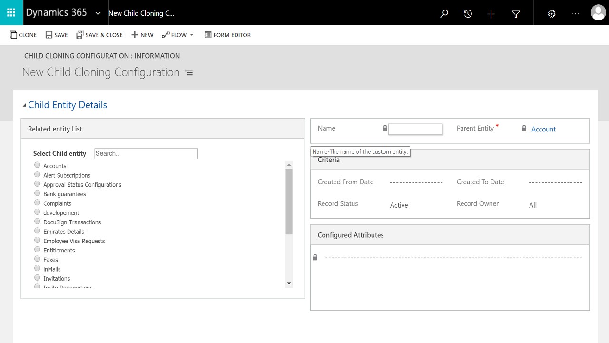Click the child entity Search box
This screenshot has height=343, width=609.
[x=146, y=153]
